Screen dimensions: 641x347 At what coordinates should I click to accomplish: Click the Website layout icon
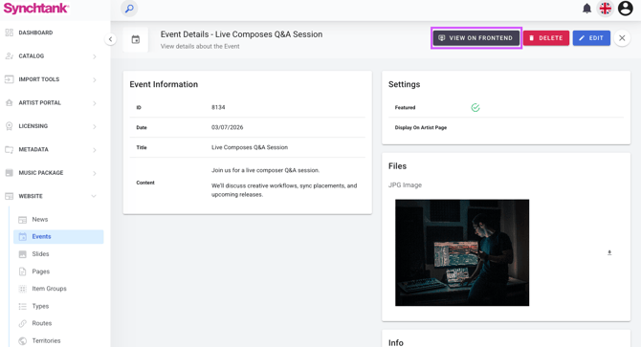(x=9, y=196)
